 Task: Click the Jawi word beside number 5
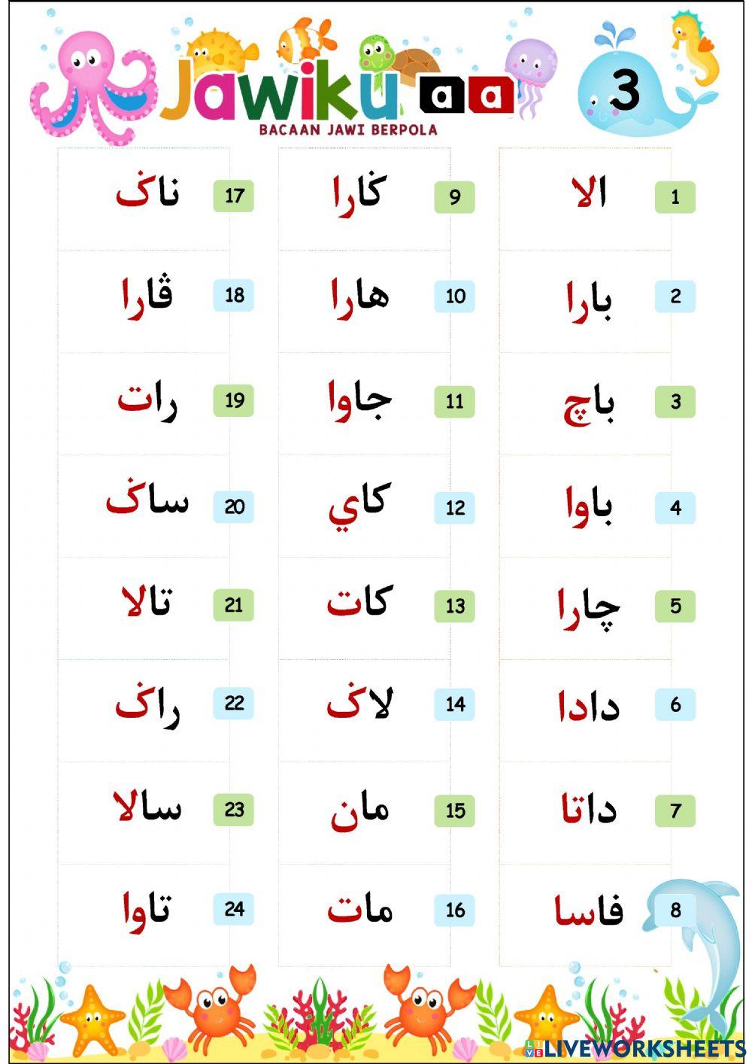(588, 606)
